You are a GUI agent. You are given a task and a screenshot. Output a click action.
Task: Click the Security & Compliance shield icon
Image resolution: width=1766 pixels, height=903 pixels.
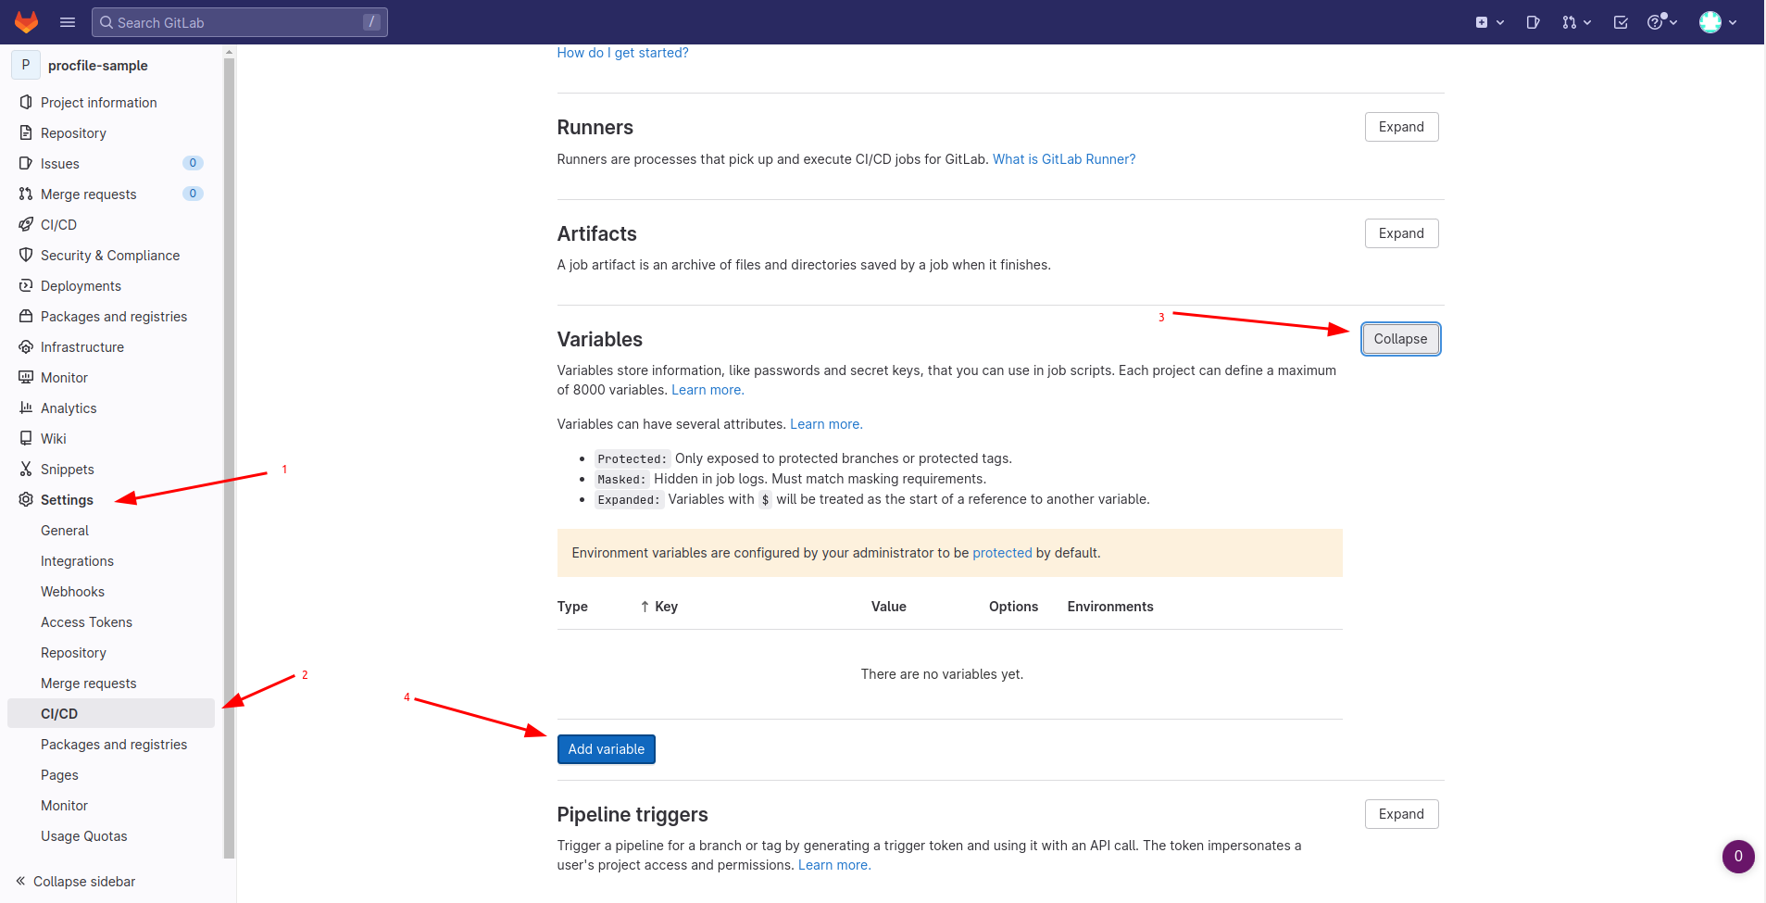(26, 255)
